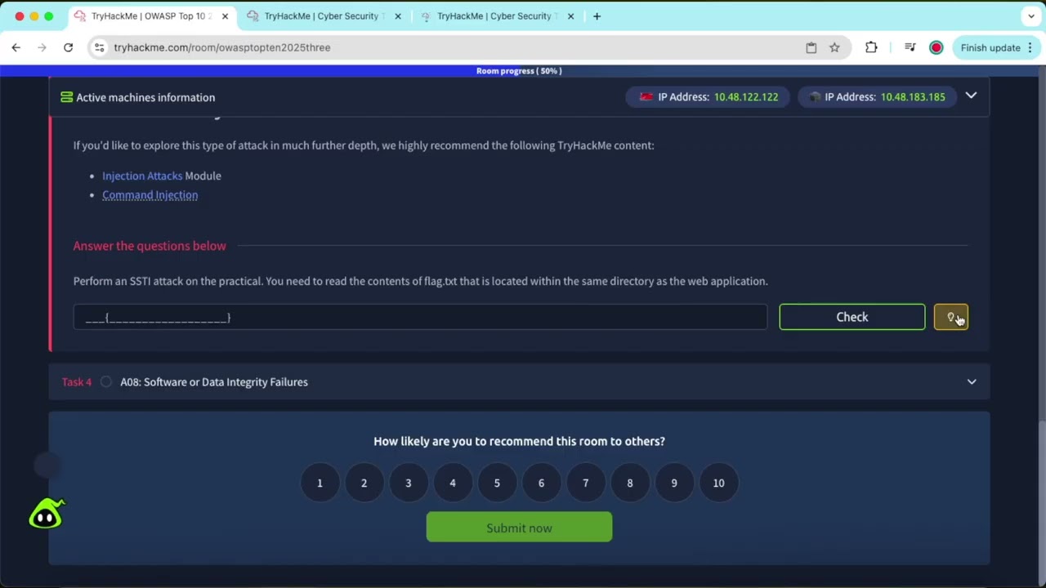This screenshot has width=1046, height=588.
Task: Rate the room 1
Action: coord(320,483)
